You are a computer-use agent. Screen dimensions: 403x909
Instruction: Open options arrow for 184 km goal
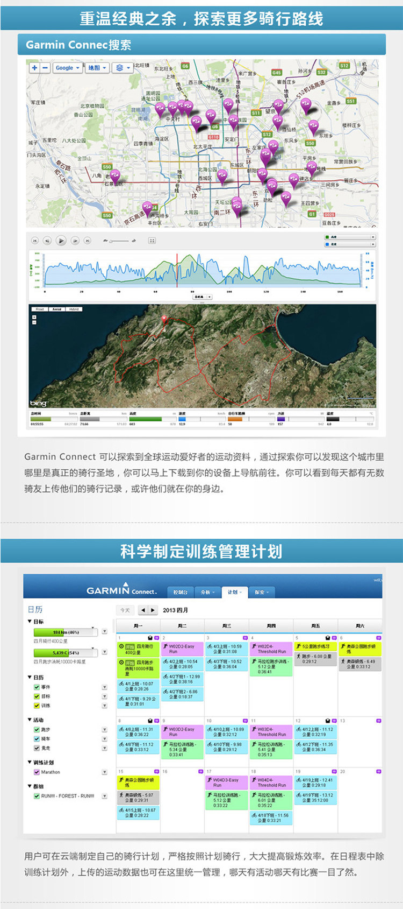104,632
